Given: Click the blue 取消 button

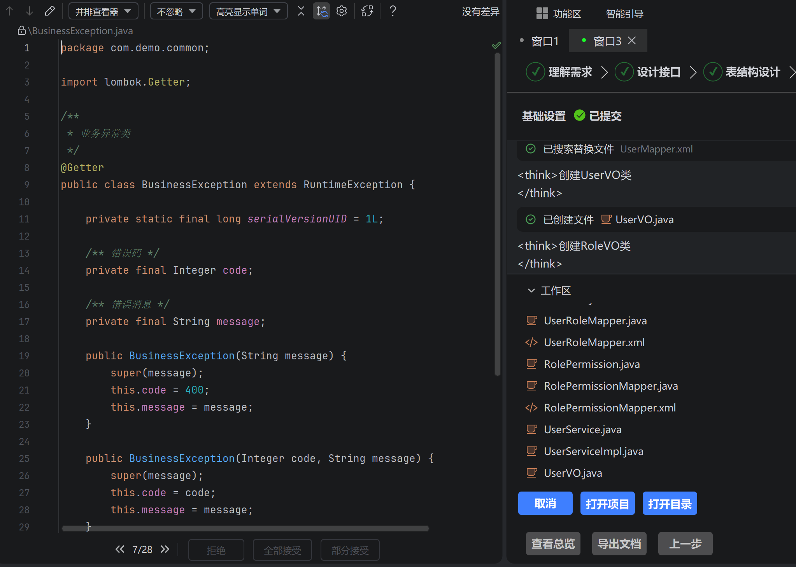Looking at the screenshot, I should point(545,503).
